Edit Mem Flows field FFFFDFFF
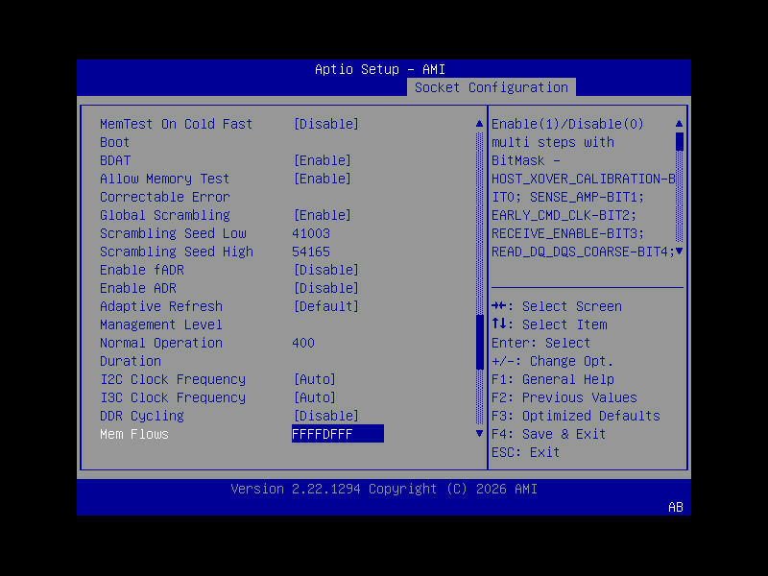The width and height of the screenshot is (768, 576). (x=338, y=434)
